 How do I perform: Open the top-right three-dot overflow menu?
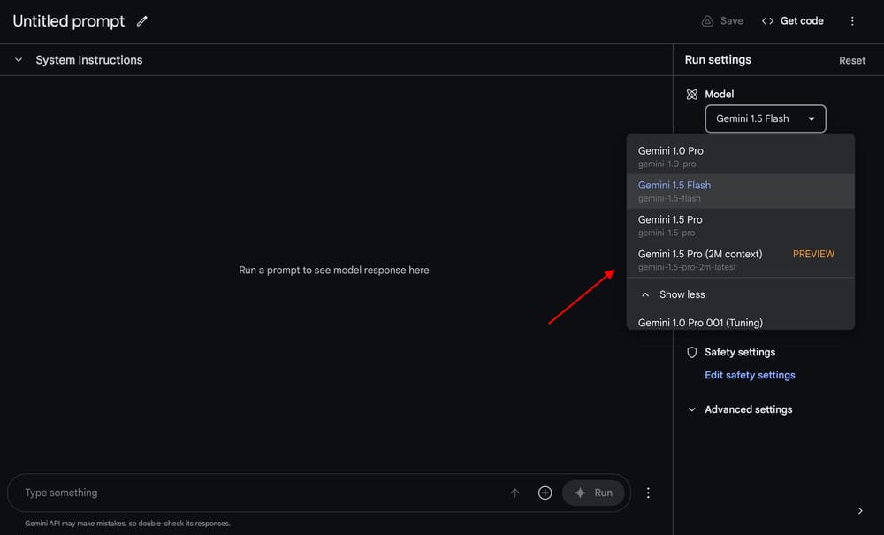pos(852,20)
